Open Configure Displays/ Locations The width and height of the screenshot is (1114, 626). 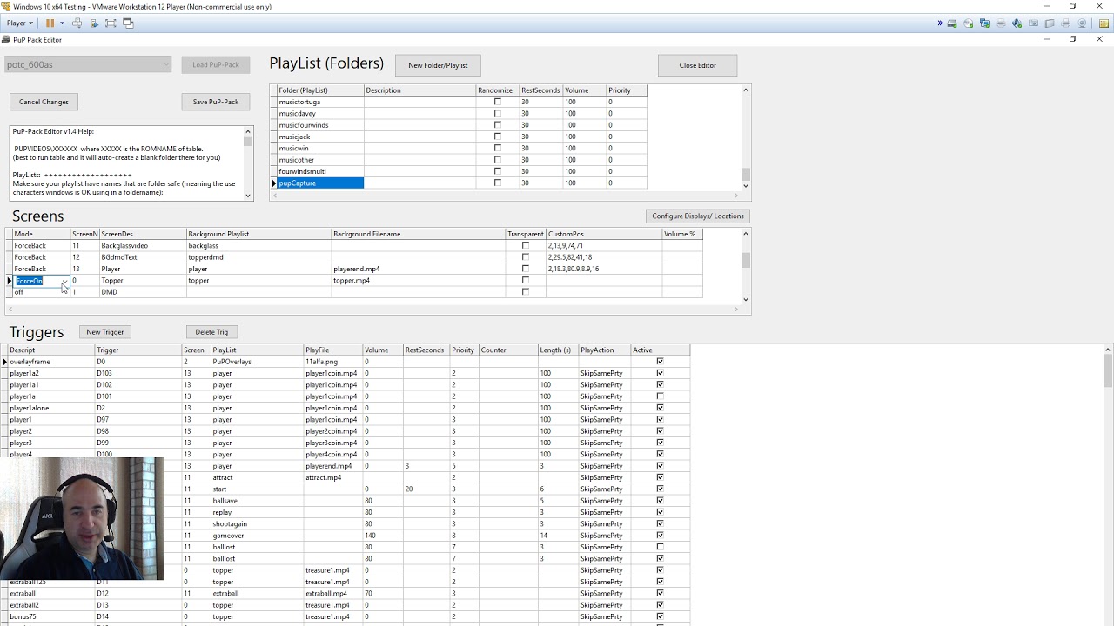698,216
